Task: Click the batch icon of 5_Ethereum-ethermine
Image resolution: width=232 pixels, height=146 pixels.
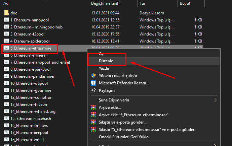Action: tap(6, 48)
